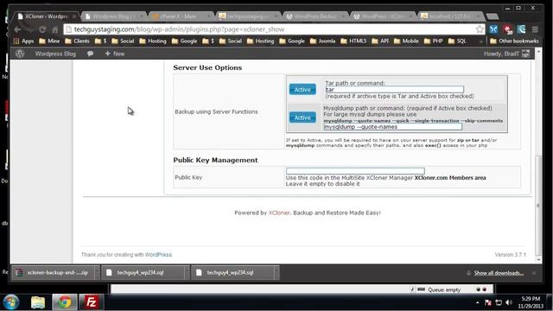Toggle the Active button for Mysqldump path
Image resolution: width=553 pixels, height=311 pixels.
click(x=302, y=117)
